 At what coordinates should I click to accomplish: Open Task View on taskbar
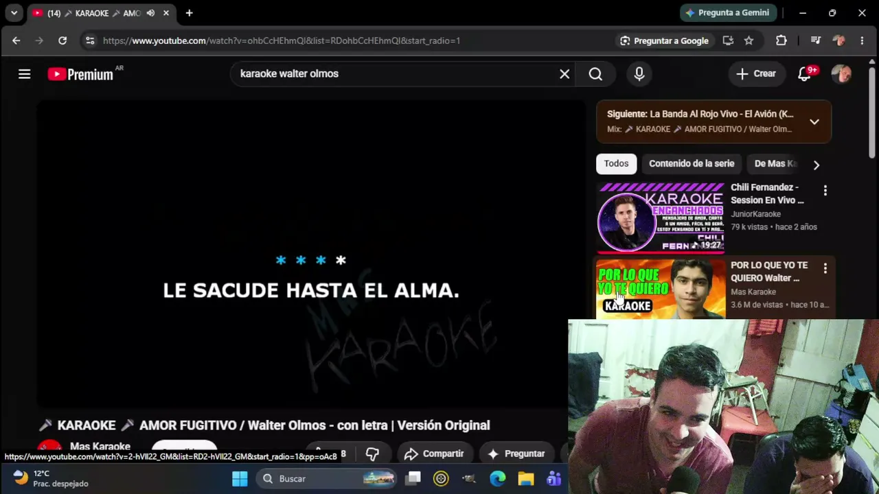tap(413, 478)
